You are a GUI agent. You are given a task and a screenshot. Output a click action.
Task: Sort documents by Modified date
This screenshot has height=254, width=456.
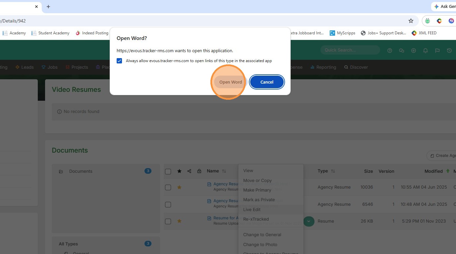pyautogui.click(x=437, y=171)
